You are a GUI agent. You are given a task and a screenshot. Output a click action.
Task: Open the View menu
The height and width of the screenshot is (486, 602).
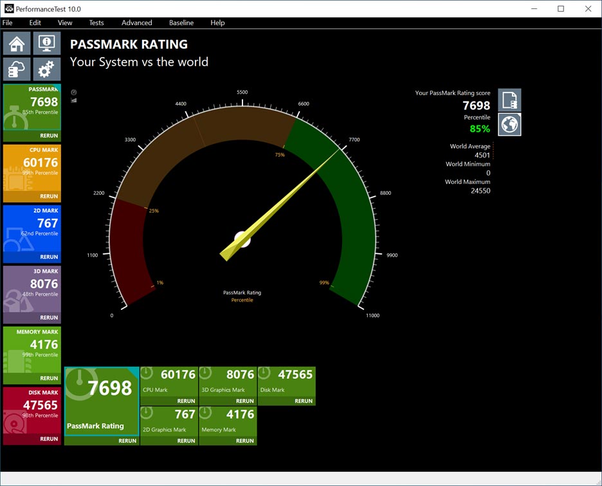[65, 22]
